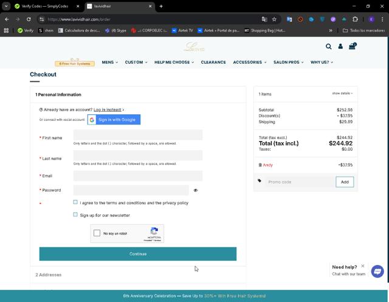Reveal password with eye icon

(196, 190)
